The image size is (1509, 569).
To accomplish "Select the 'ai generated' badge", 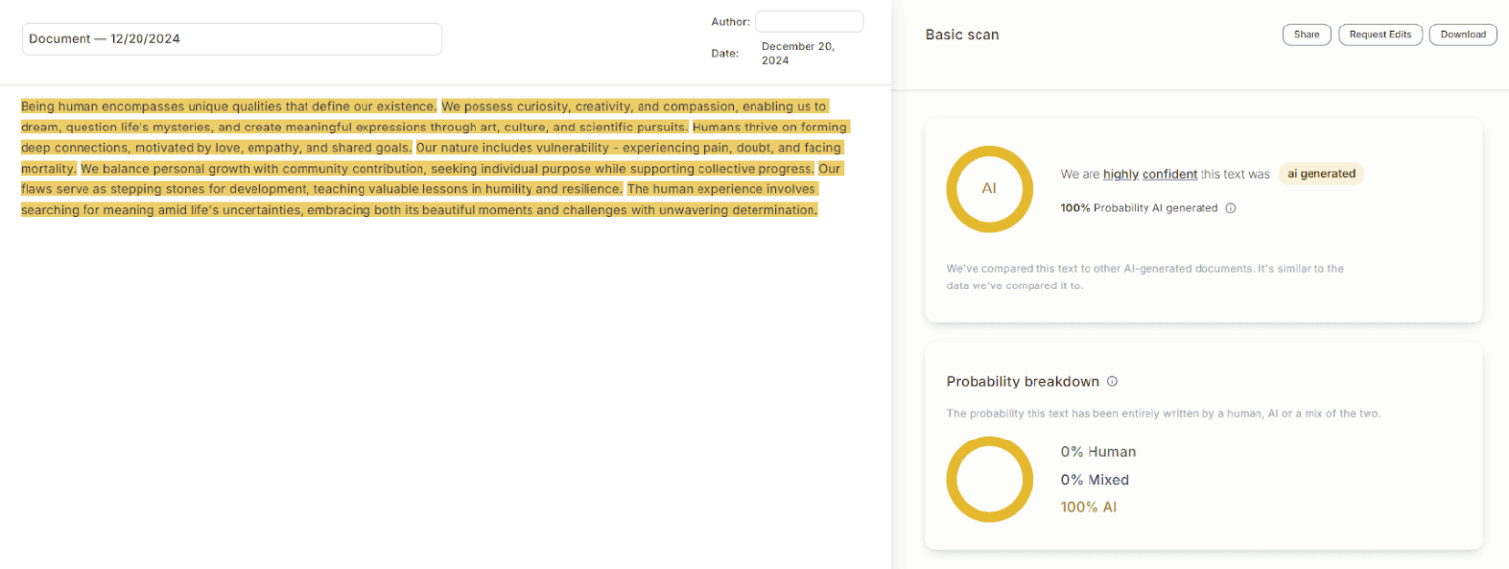I will (1320, 174).
